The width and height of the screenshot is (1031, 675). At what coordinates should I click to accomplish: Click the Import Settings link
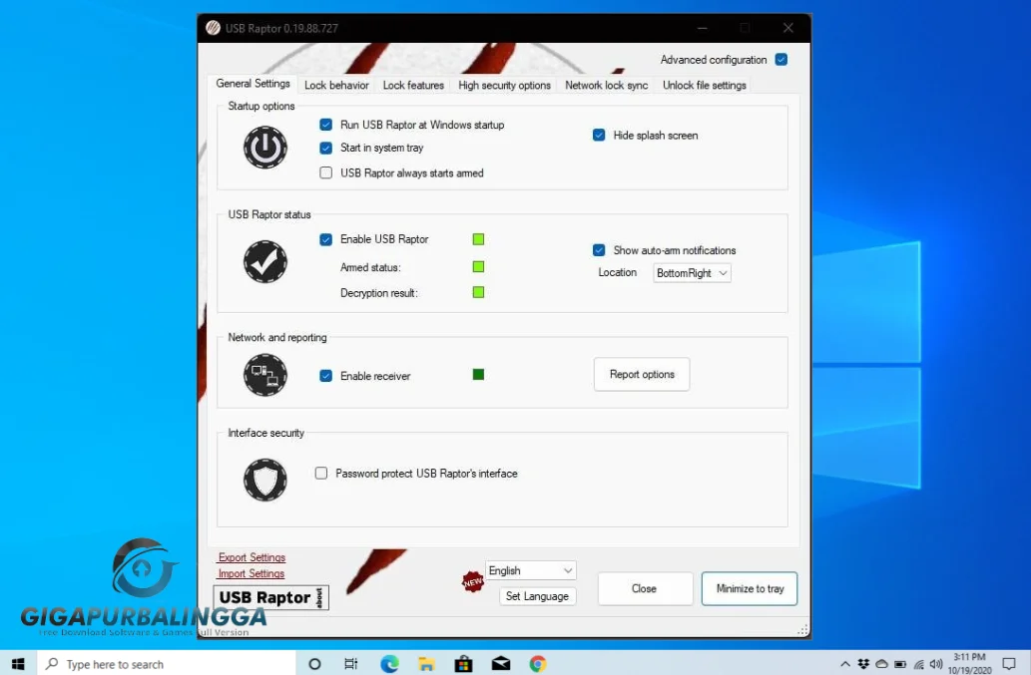252,574
